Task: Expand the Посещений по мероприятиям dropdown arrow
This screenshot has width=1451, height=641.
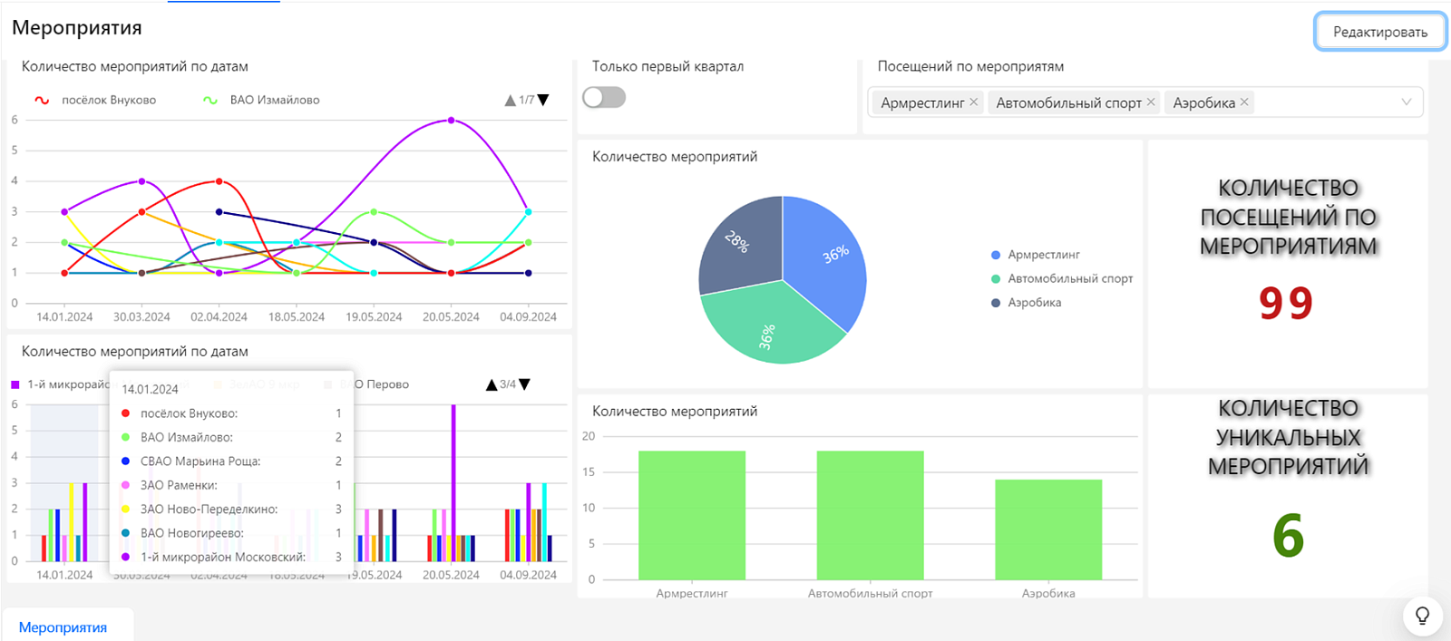Action: tap(1406, 102)
